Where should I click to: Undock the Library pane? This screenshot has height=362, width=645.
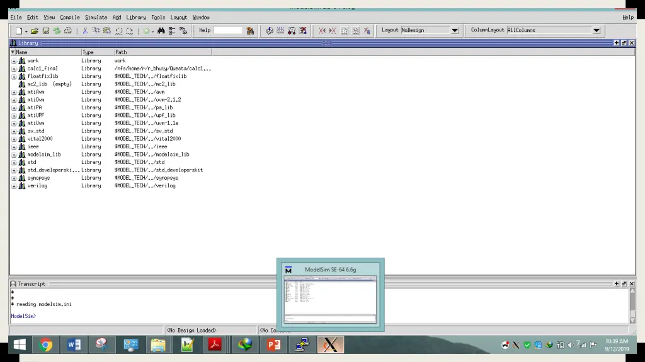[624, 43]
